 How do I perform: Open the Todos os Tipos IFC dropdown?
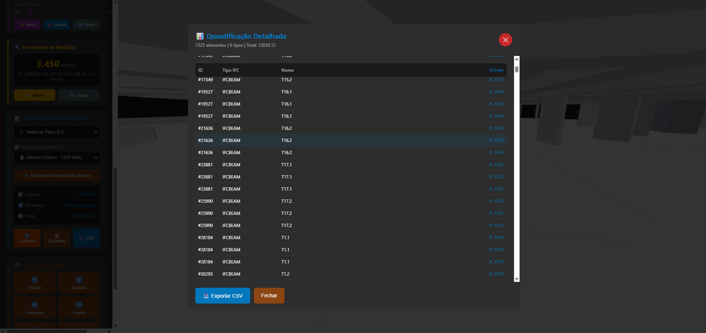(x=56, y=132)
